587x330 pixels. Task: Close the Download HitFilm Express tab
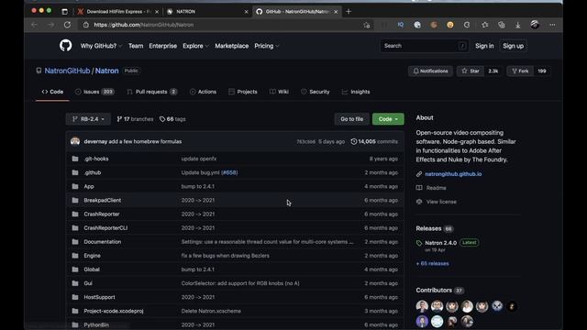click(x=157, y=12)
